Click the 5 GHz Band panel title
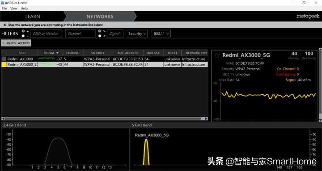Image resolution: width=322 pixels, height=171 pixels. pyautogui.click(x=142, y=125)
